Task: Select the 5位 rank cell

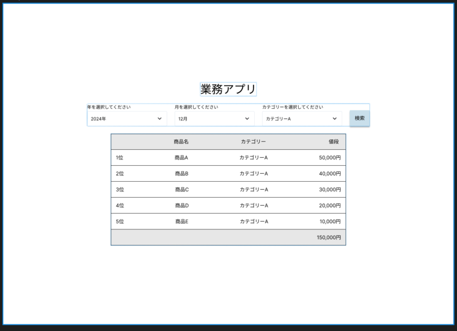Action: pos(120,222)
